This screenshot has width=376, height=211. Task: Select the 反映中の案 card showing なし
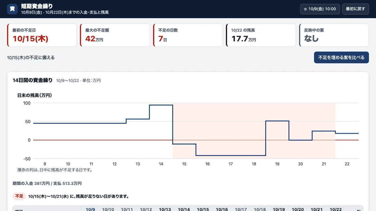click(x=334, y=35)
